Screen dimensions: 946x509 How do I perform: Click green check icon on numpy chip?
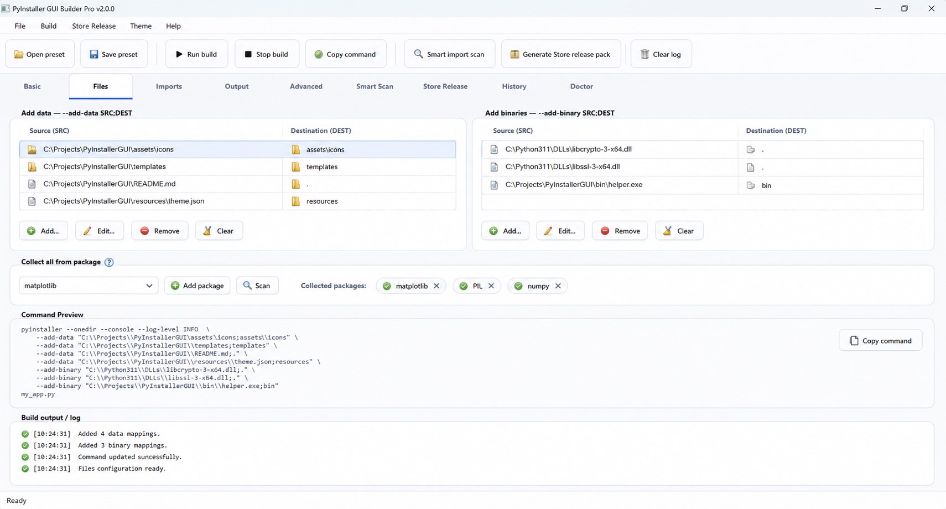[x=518, y=286]
